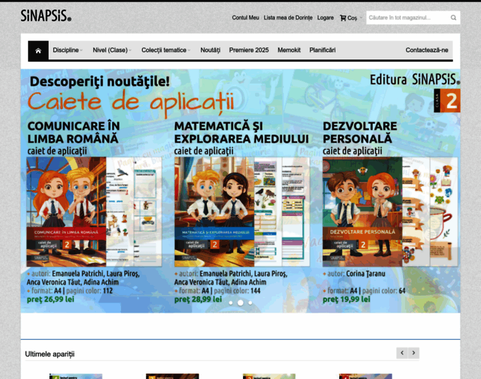Screen dimensions: 481x379
Task: Click the preț 28,99 lei text
Action: (198, 299)
